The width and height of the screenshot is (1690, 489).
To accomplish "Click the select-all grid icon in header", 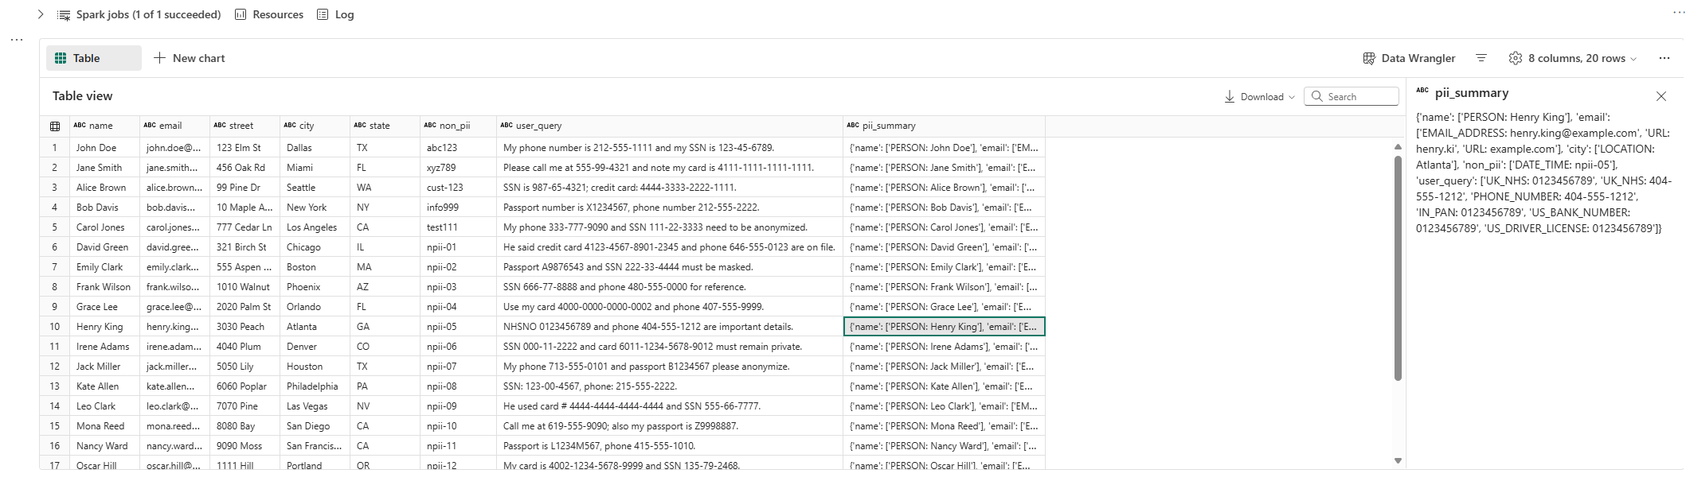I will coord(55,126).
